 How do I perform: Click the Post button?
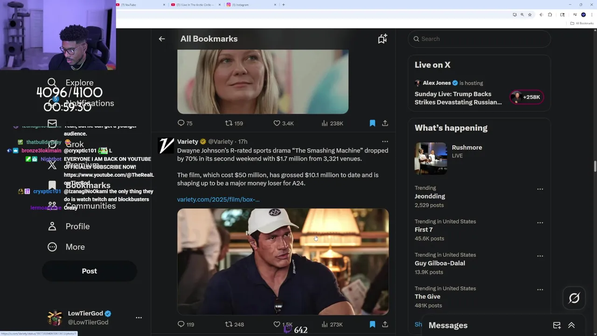pyautogui.click(x=90, y=271)
